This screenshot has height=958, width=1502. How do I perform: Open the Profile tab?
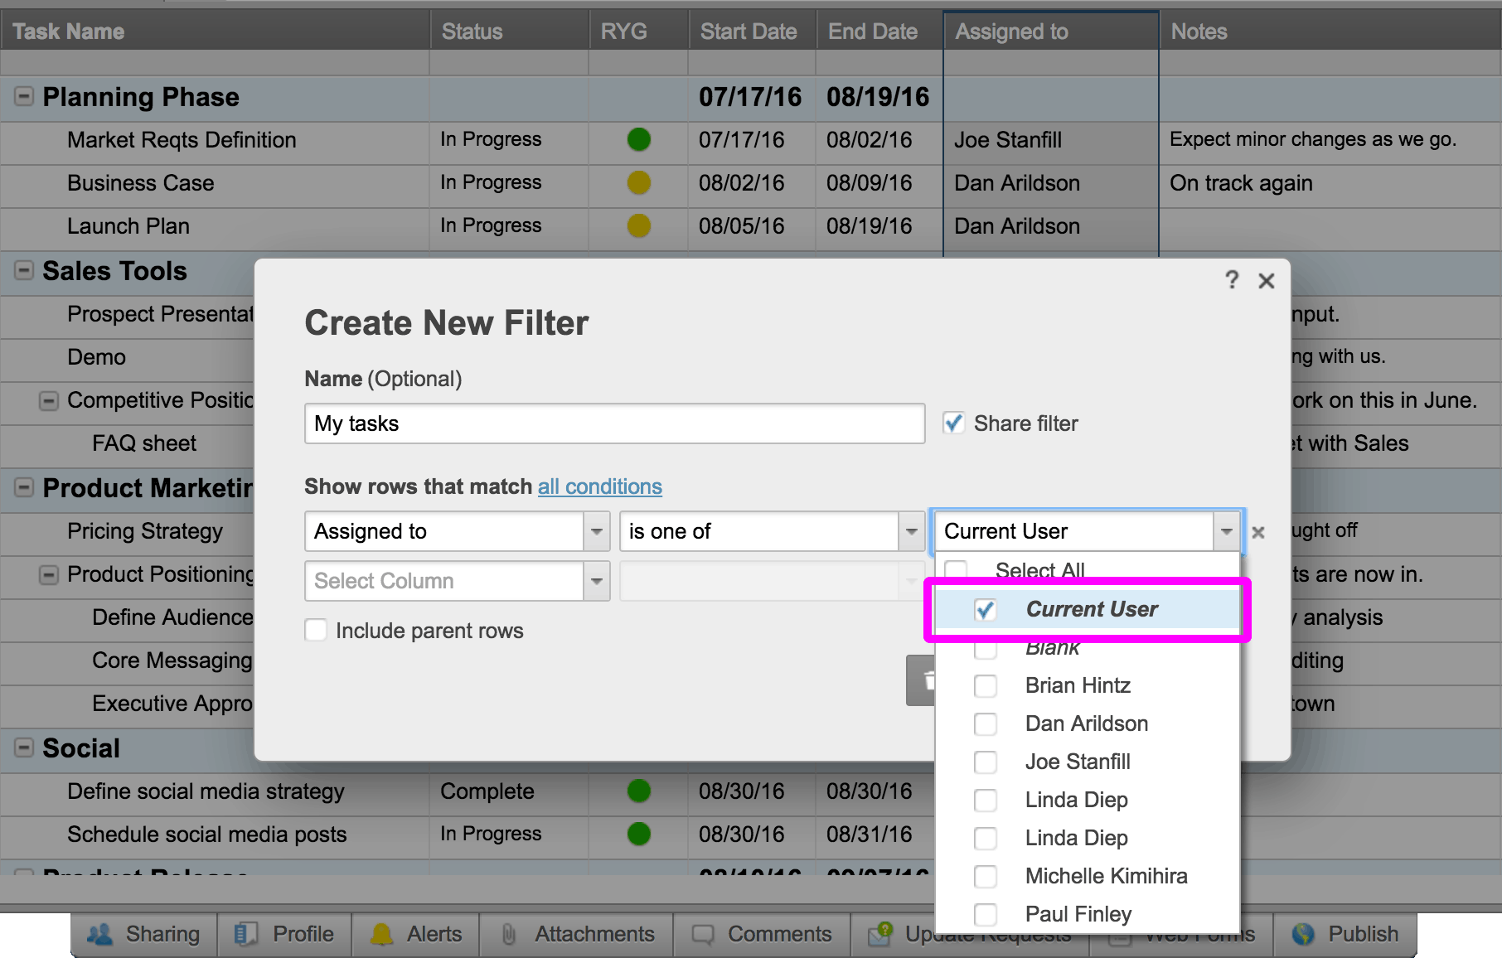click(x=284, y=934)
